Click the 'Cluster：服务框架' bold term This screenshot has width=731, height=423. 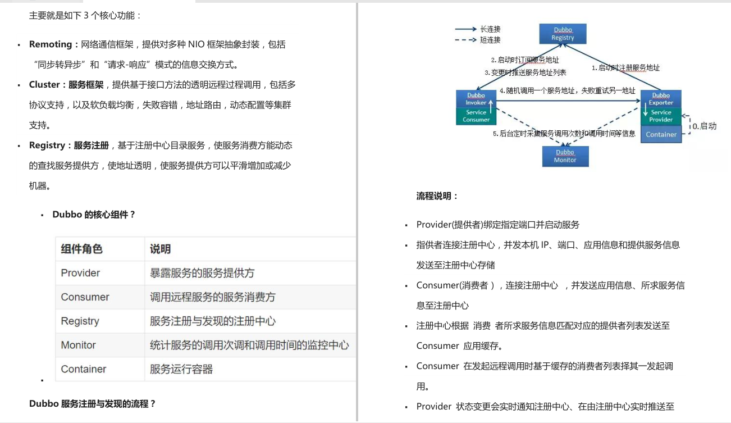tap(66, 85)
